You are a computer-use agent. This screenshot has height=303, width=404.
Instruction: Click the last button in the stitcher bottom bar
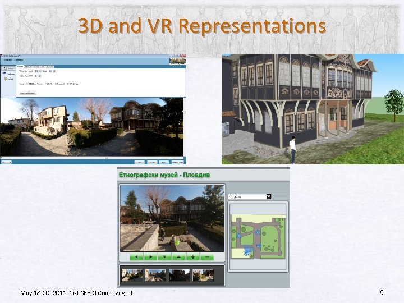(x=178, y=162)
